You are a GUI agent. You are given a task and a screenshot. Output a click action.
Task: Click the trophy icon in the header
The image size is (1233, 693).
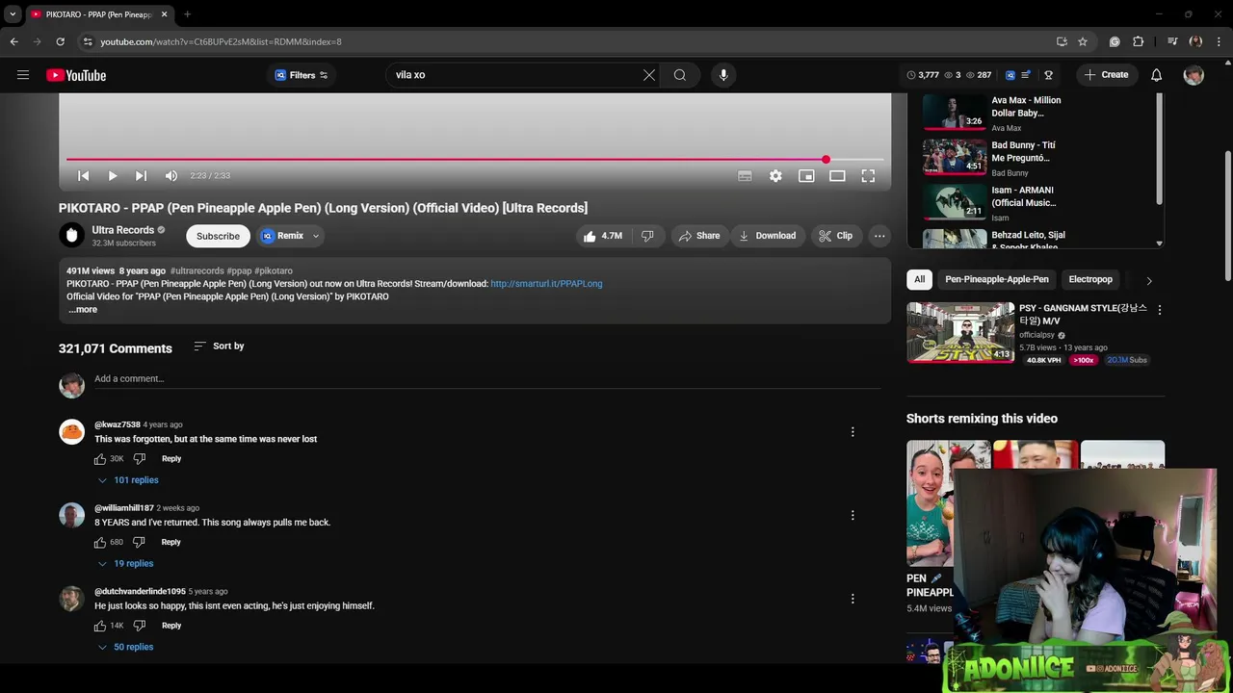pyautogui.click(x=1048, y=75)
